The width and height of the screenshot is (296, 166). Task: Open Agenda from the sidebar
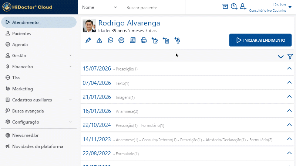pos(39,44)
